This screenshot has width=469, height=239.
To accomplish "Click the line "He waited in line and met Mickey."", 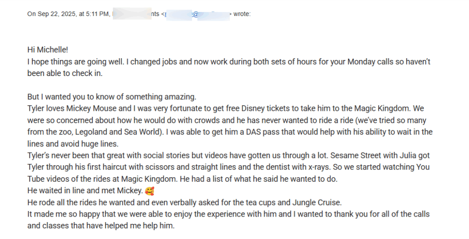I will tap(85, 191).
